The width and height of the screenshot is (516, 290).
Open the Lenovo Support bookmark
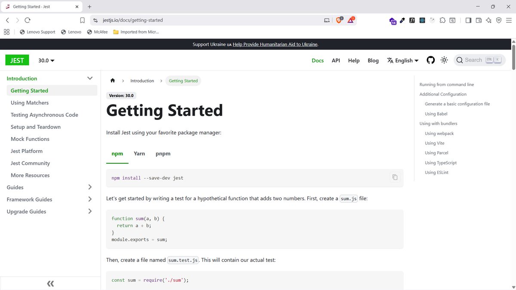tap(37, 32)
